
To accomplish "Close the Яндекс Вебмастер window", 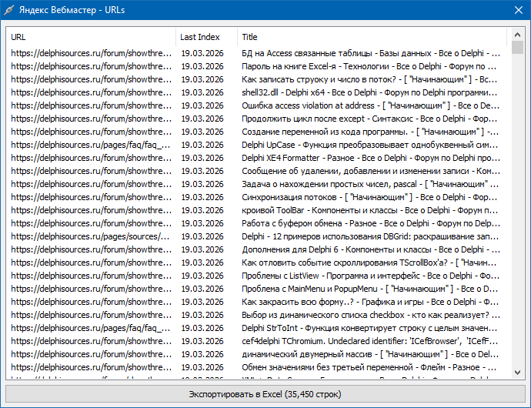I will pyautogui.click(x=513, y=8).
